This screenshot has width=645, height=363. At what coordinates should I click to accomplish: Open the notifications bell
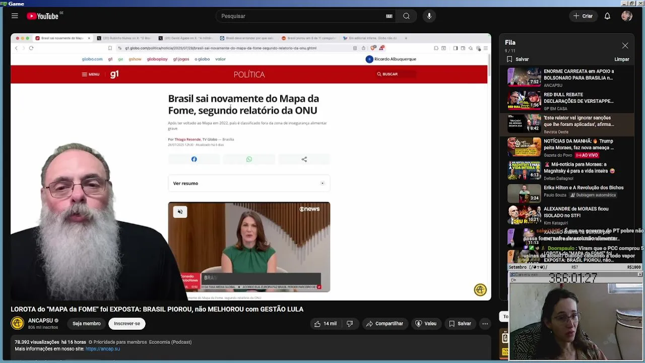pyautogui.click(x=607, y=16)
